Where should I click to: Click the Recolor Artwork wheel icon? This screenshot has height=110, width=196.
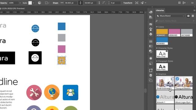tap(40, 3)
